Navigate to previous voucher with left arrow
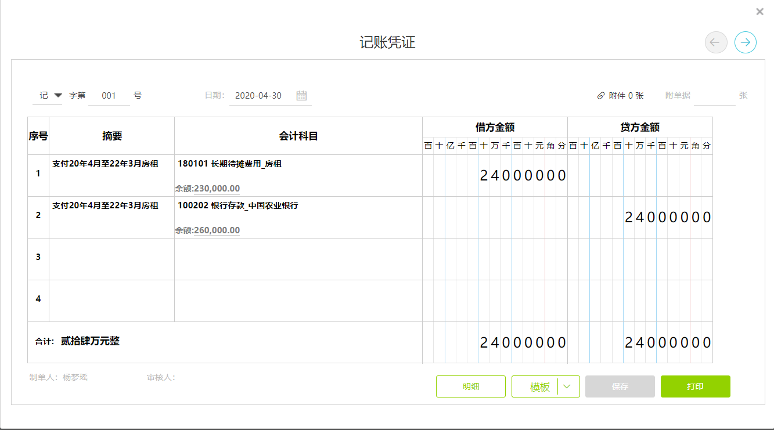This screenshot has height=430, width=774. tap(716, 42)
